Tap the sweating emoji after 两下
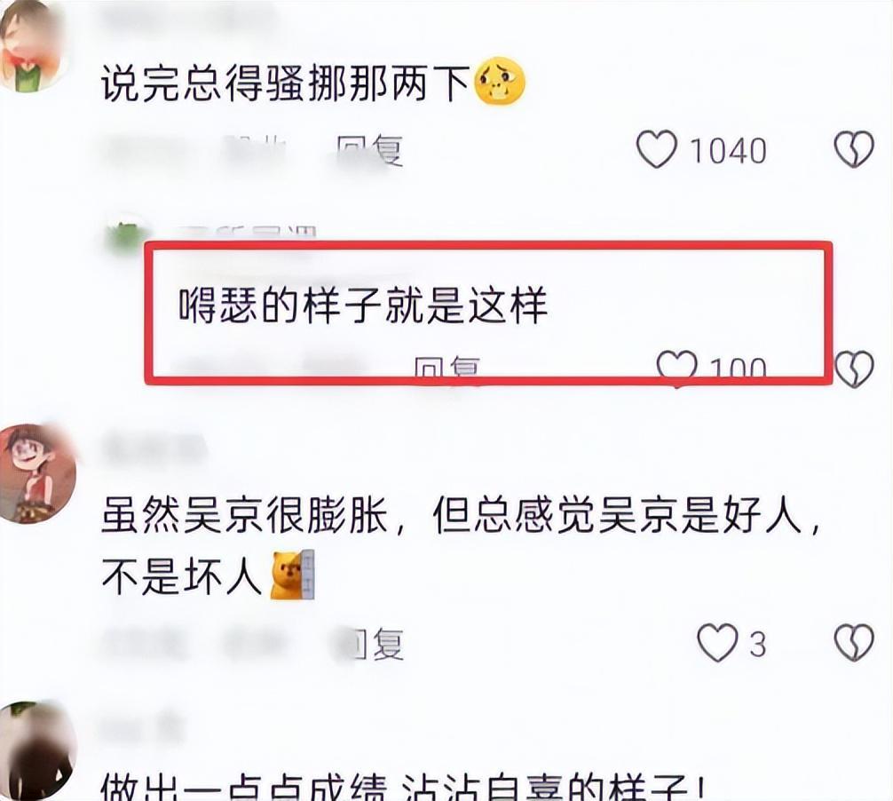The image size is (893, 801). [x=500, y=80]
